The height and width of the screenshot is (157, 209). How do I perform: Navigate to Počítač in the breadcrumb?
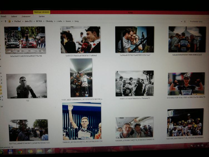pyautogui.click(x=18, y=21)
